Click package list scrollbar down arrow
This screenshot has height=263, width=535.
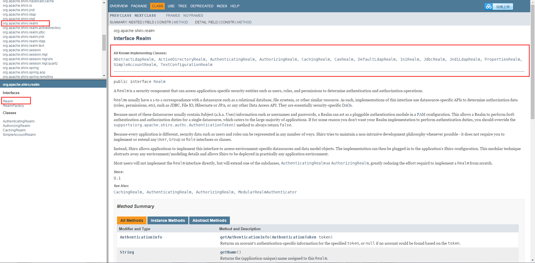coord(104,76)
